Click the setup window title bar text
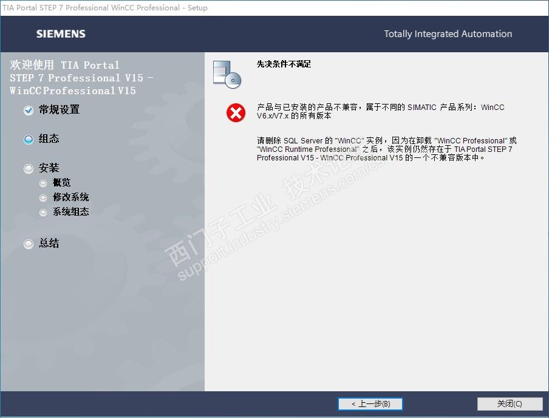The height and width of the screenshot is (418, 549). click(105, 8)
